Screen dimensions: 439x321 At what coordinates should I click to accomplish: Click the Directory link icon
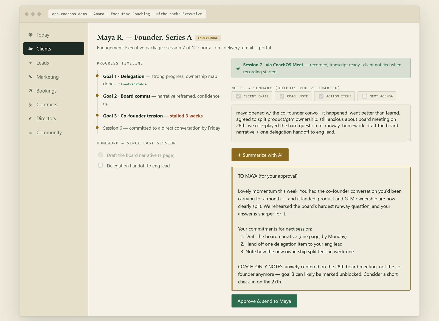(x=30, y=118)
